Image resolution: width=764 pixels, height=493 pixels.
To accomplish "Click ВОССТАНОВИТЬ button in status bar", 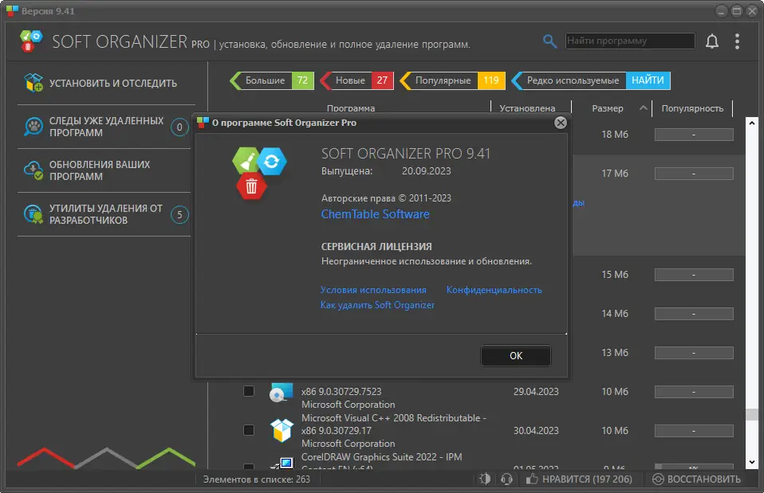I will point(696,479).
